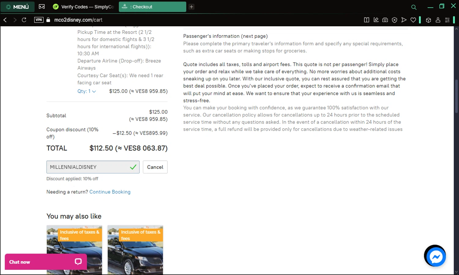Open the send flow arrow icon
Viewport: 459px width, 275px height.
point(404,20)
